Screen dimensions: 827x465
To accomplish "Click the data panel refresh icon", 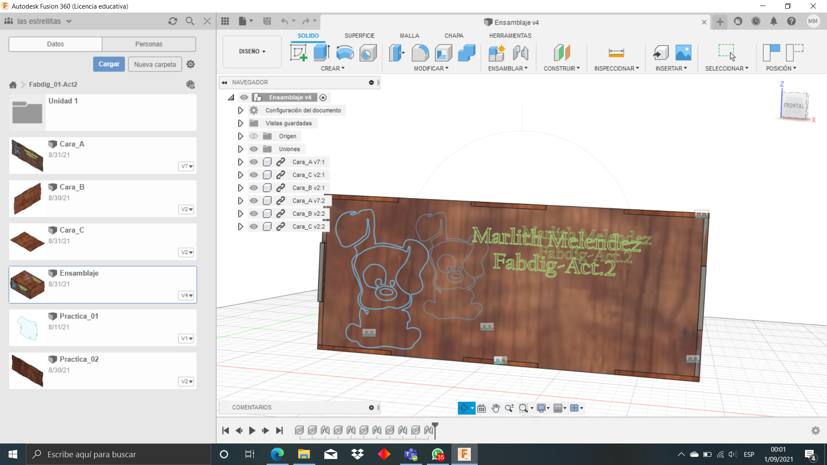I will 173,21.
